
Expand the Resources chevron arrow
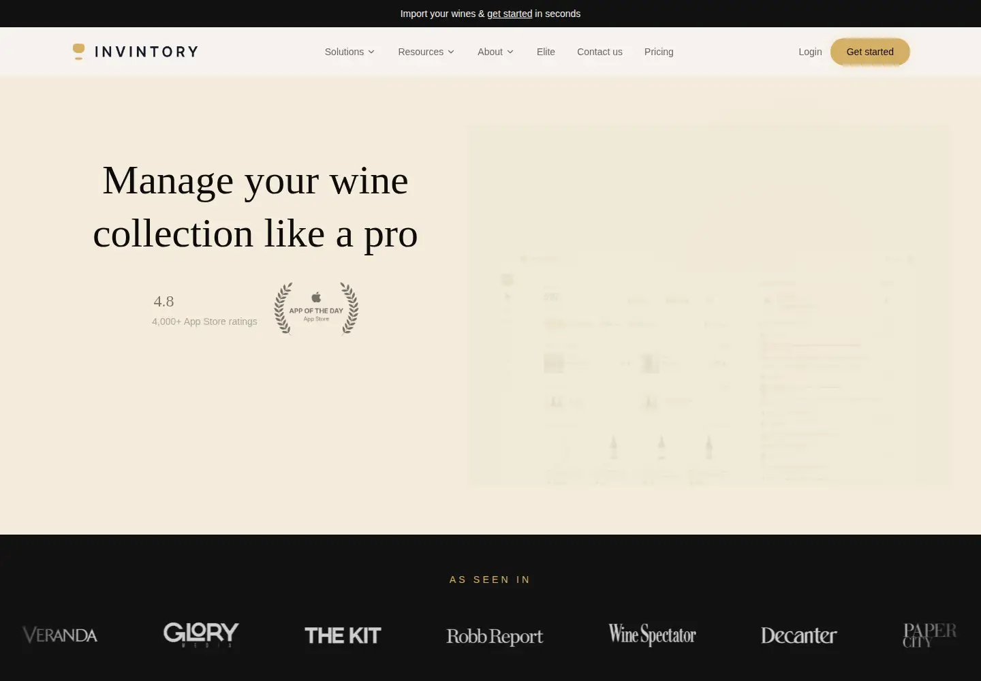click(x=451, y=52)
